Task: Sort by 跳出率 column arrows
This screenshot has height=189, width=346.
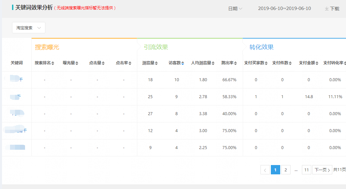Action: [235, 63]
